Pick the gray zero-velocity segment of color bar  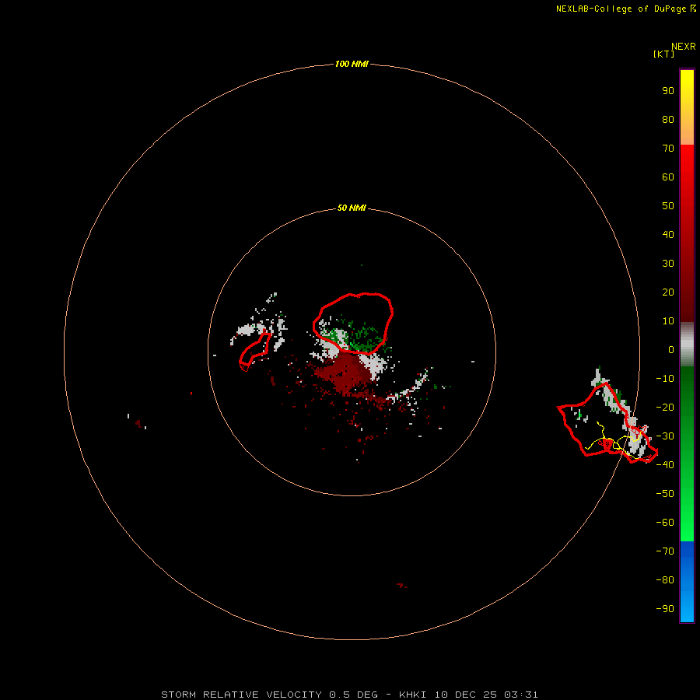pos(687,345)
